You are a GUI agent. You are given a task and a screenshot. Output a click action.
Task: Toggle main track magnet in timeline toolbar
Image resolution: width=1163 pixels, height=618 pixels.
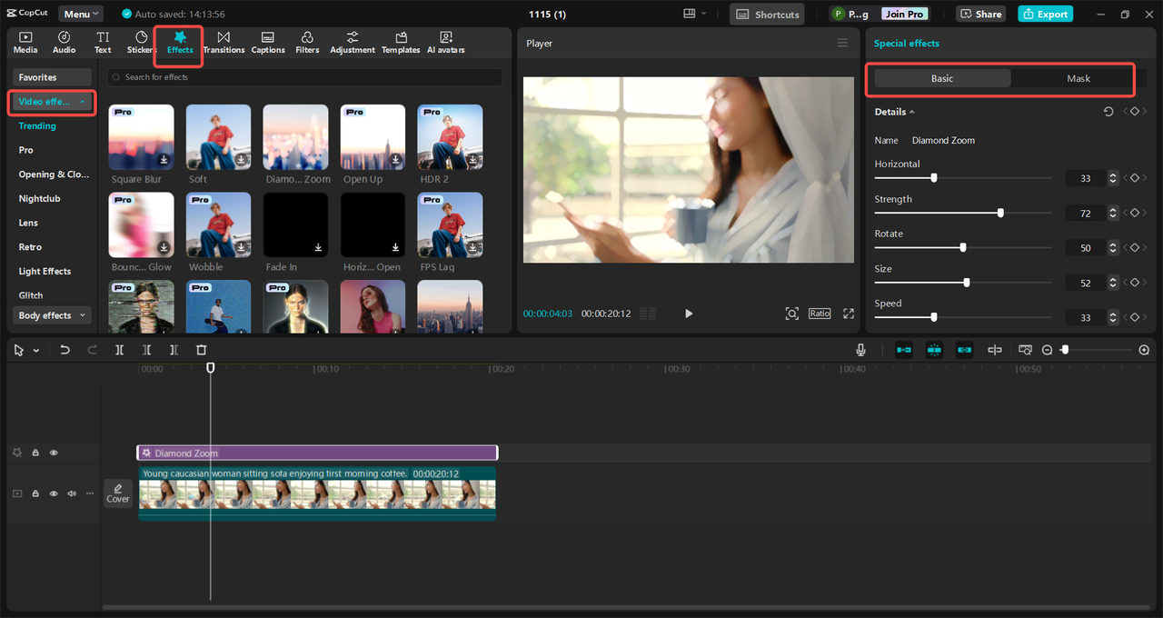[x=904, y=350]
